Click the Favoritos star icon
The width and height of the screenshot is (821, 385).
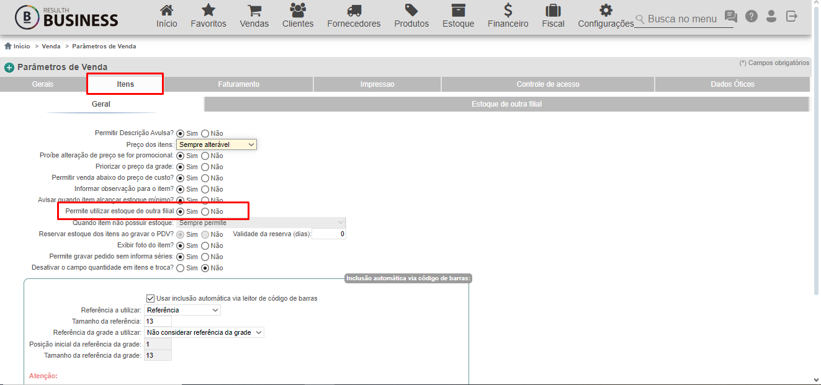click(x=209, y=10)
